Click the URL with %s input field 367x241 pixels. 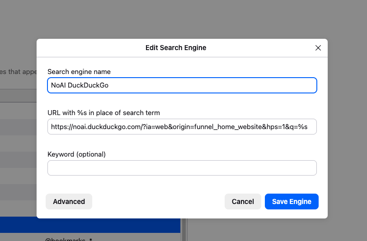click(x=182, y=127)
